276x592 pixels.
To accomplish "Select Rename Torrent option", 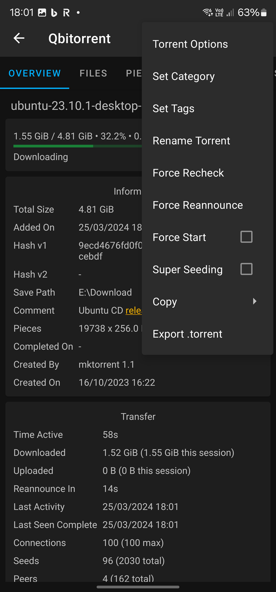I will [x=191, y=141].
